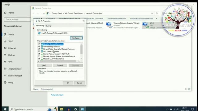Click vertical scrollbar thumb in items list
Image resolution: width=198 pixels, height=111 pixels.
click(x=81, y=49)
